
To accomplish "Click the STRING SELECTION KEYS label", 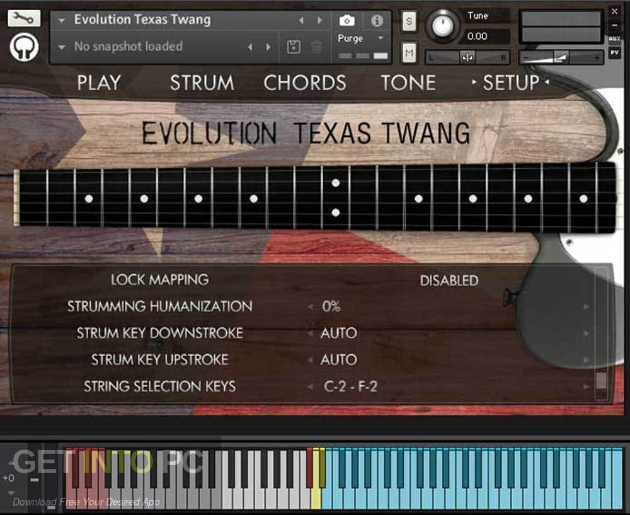I will (x=159, y=387).
